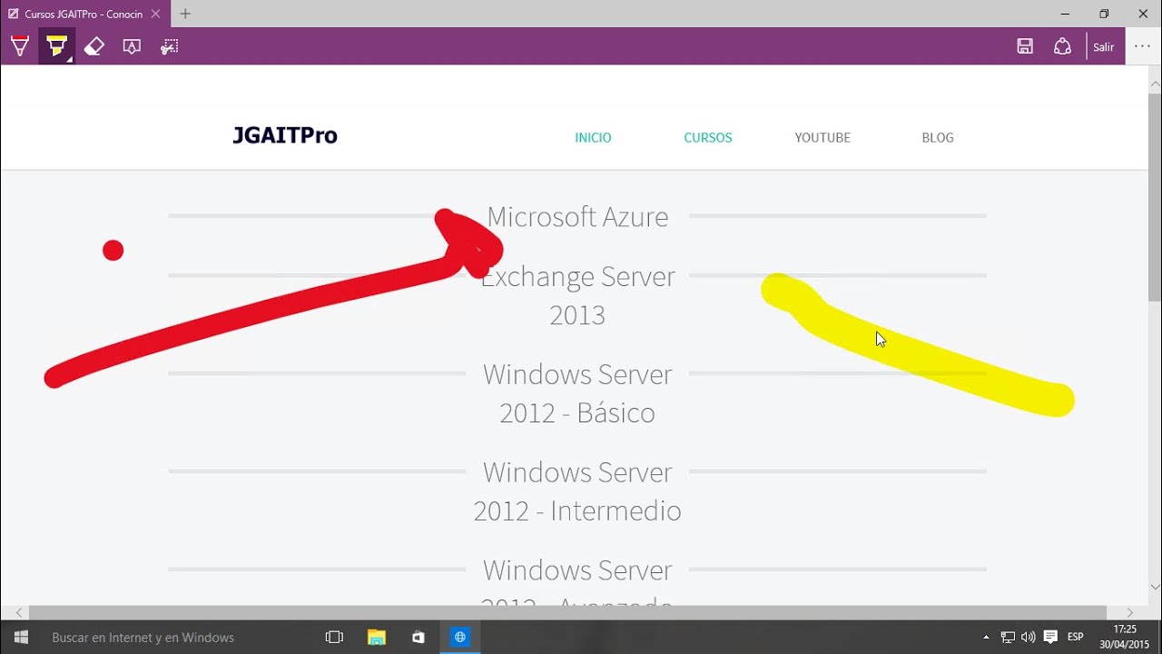Close the Cursos JGAITPro tab
1162x654 pixels.
tap(156, 14)
